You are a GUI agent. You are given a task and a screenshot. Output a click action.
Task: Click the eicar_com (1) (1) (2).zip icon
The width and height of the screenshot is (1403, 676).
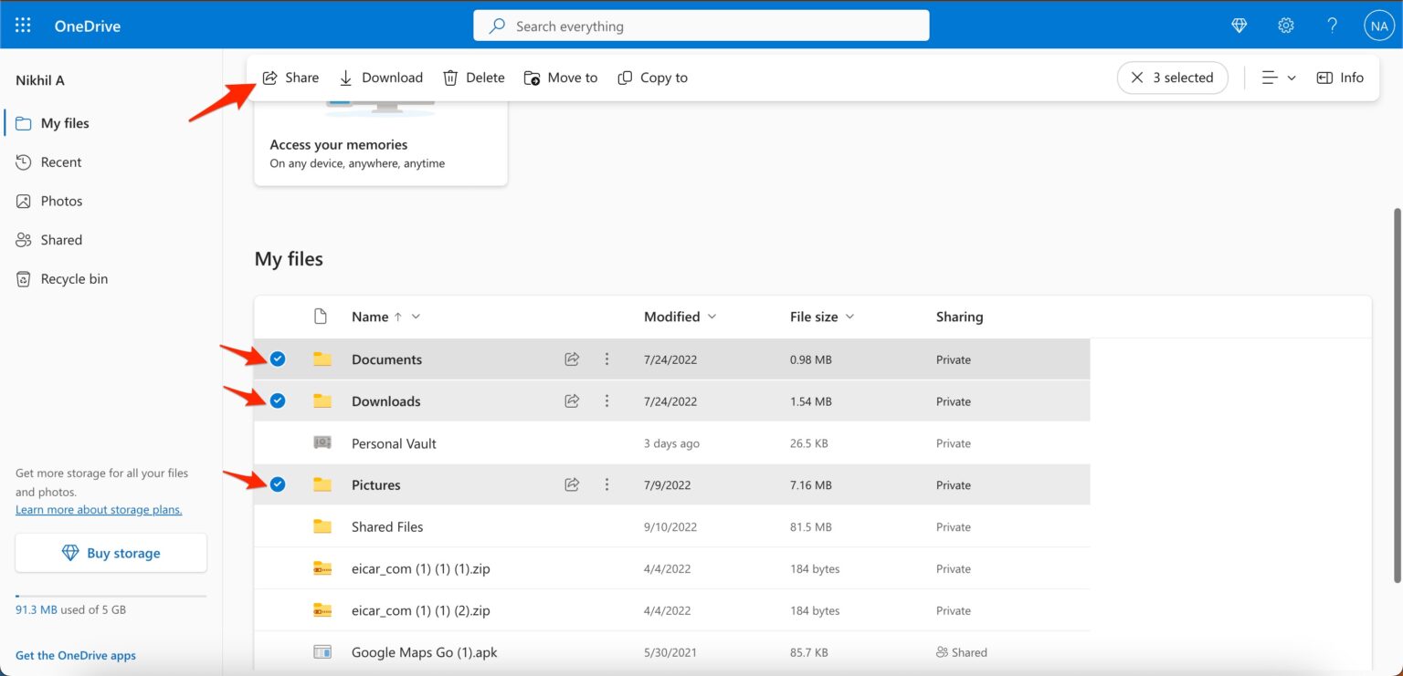(322, 610)
